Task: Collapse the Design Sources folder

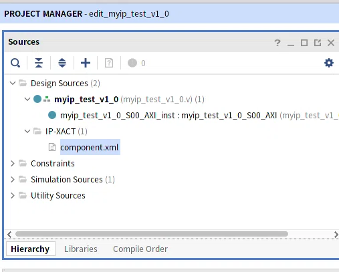Action: (13, 84)
